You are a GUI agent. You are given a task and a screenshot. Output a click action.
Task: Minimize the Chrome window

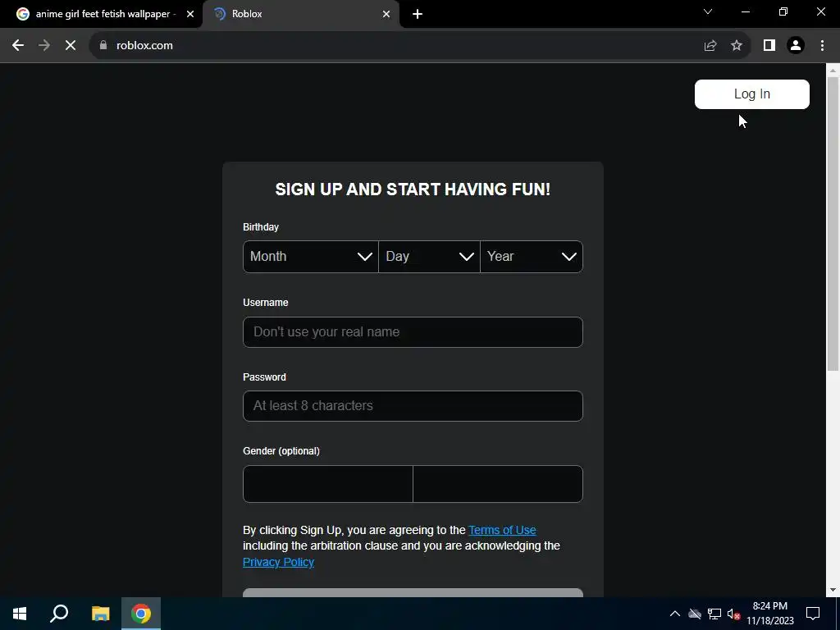[745, 11]
